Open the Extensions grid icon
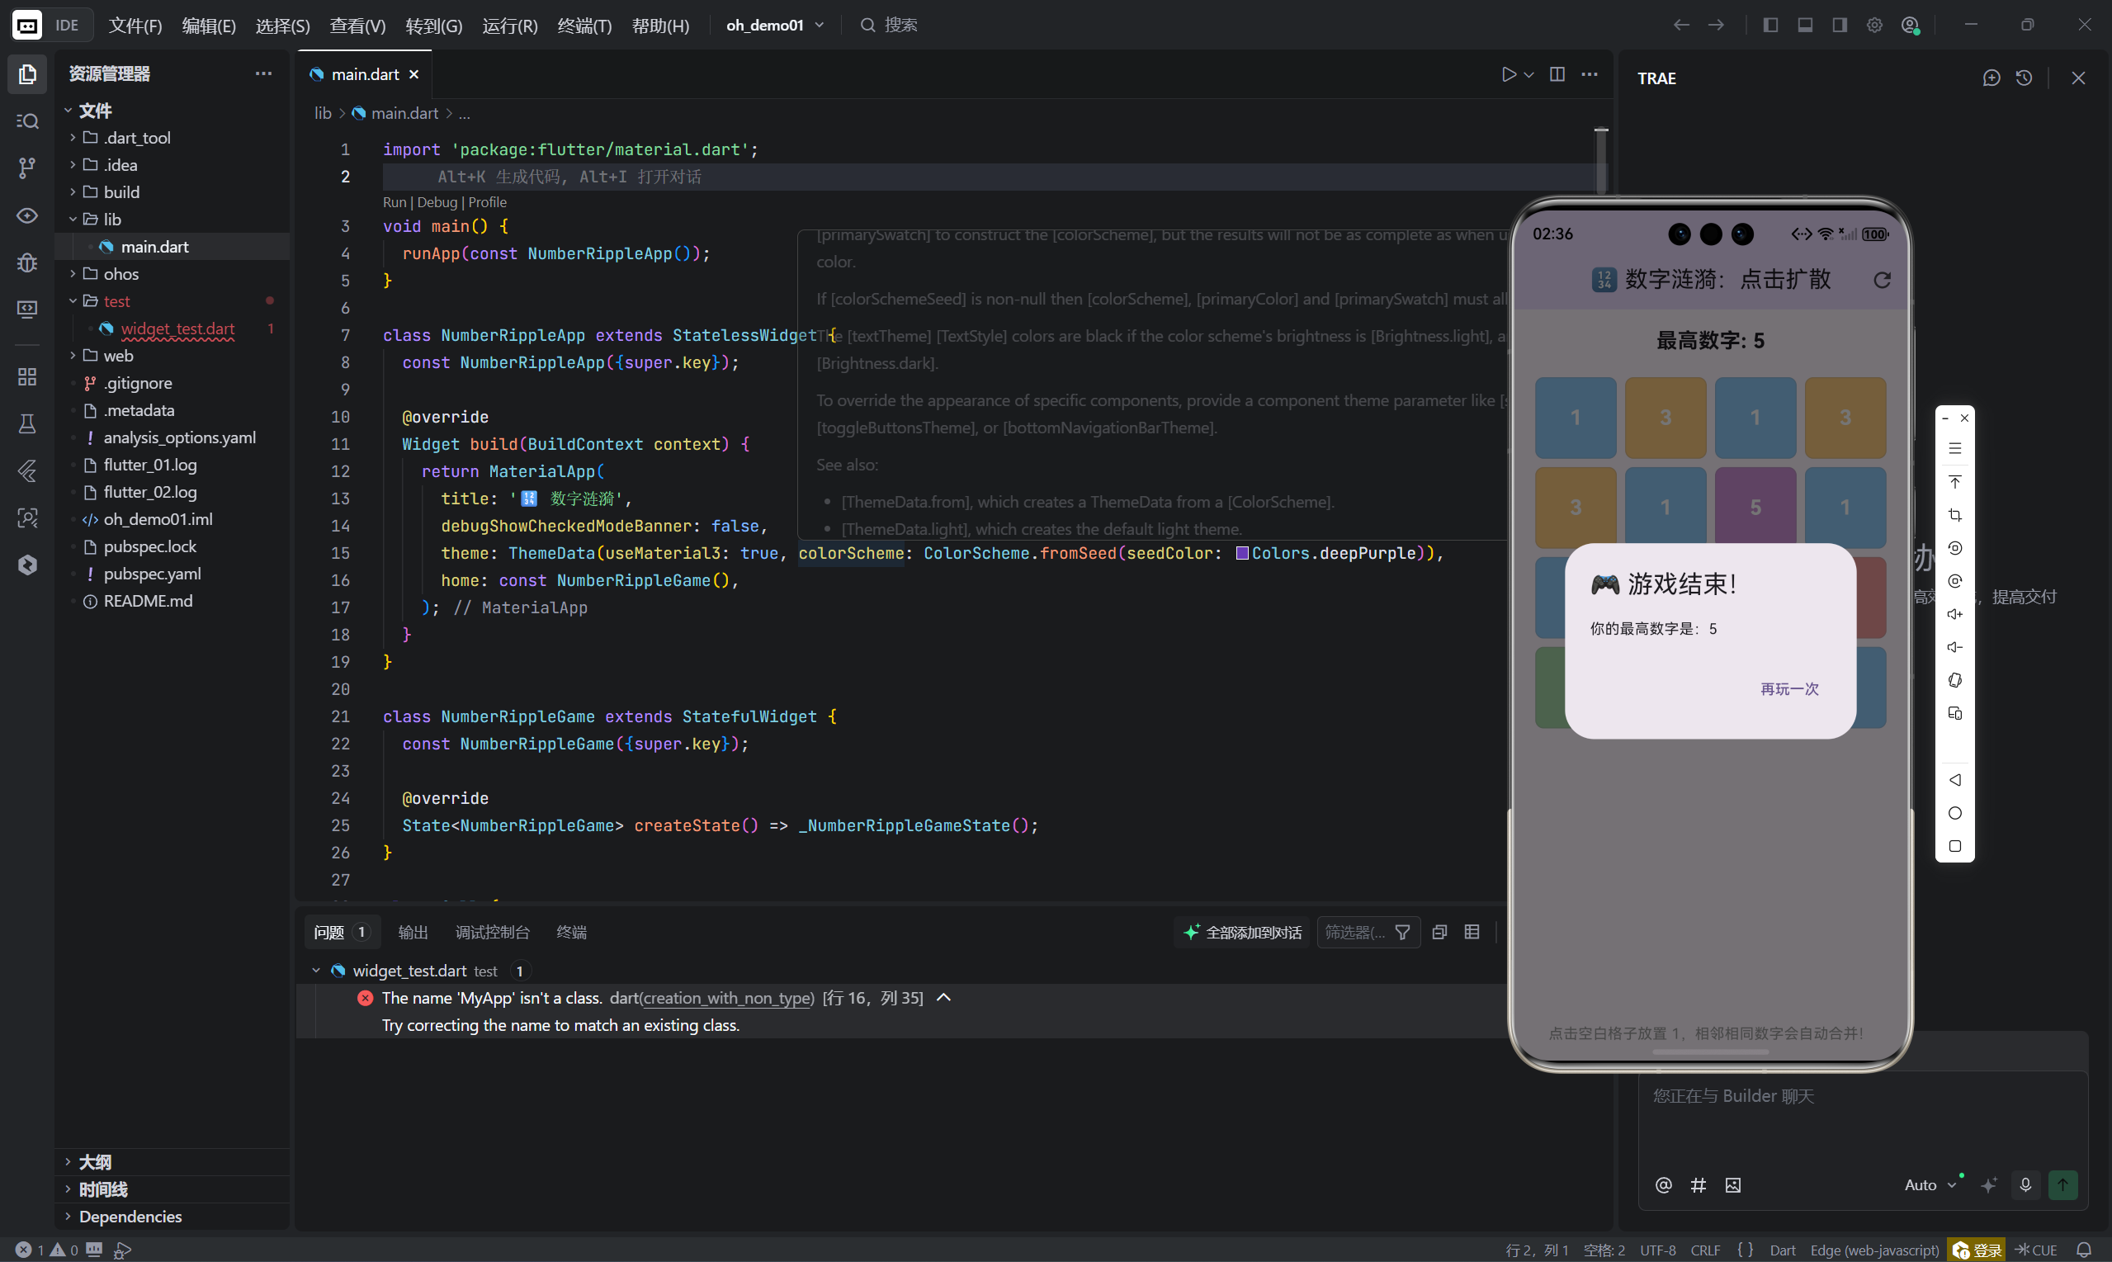 27,376
